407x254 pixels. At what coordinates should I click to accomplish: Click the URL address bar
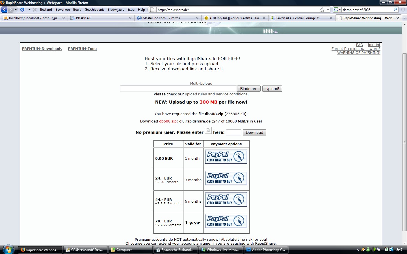[237, 10]
